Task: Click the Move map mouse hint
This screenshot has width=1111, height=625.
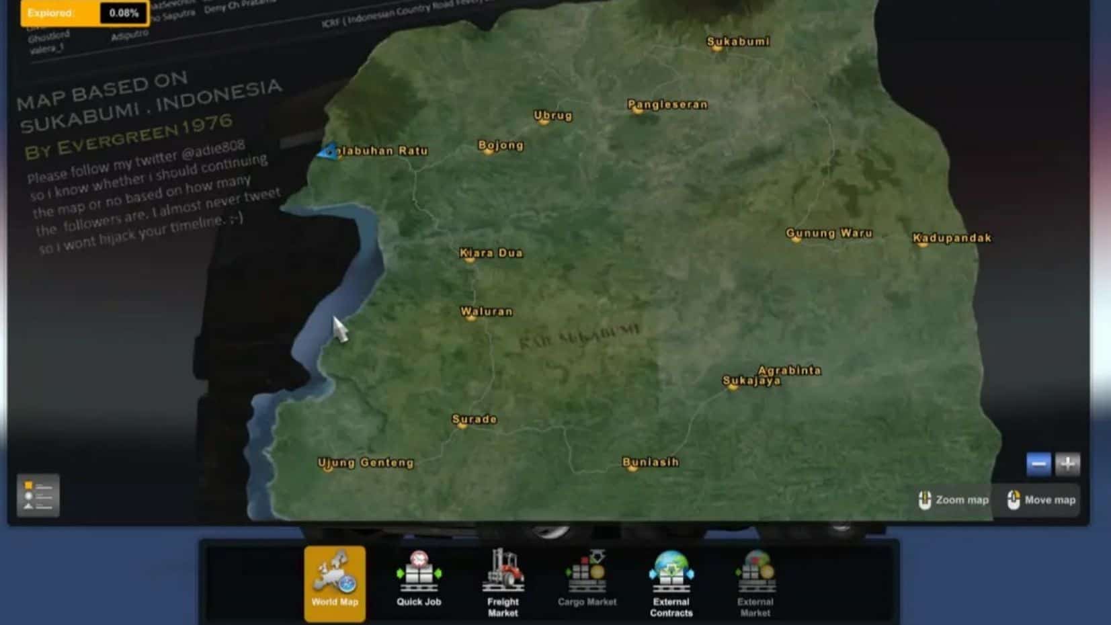Action: pos(1041,500)
